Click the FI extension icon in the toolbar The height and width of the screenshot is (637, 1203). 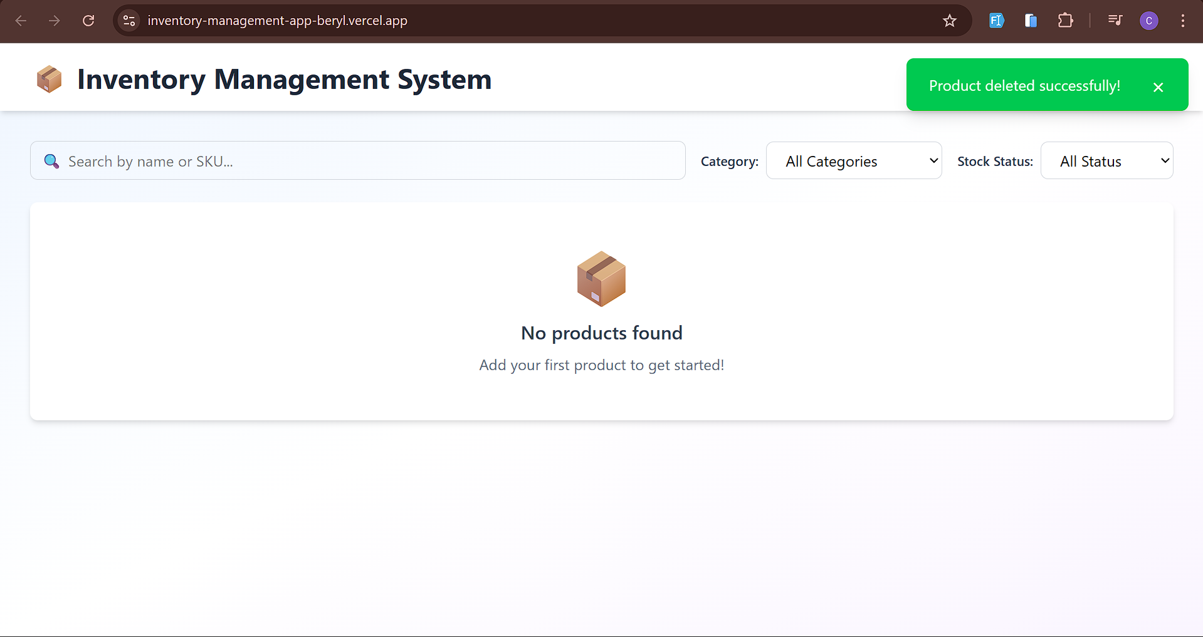pos(996,21)
